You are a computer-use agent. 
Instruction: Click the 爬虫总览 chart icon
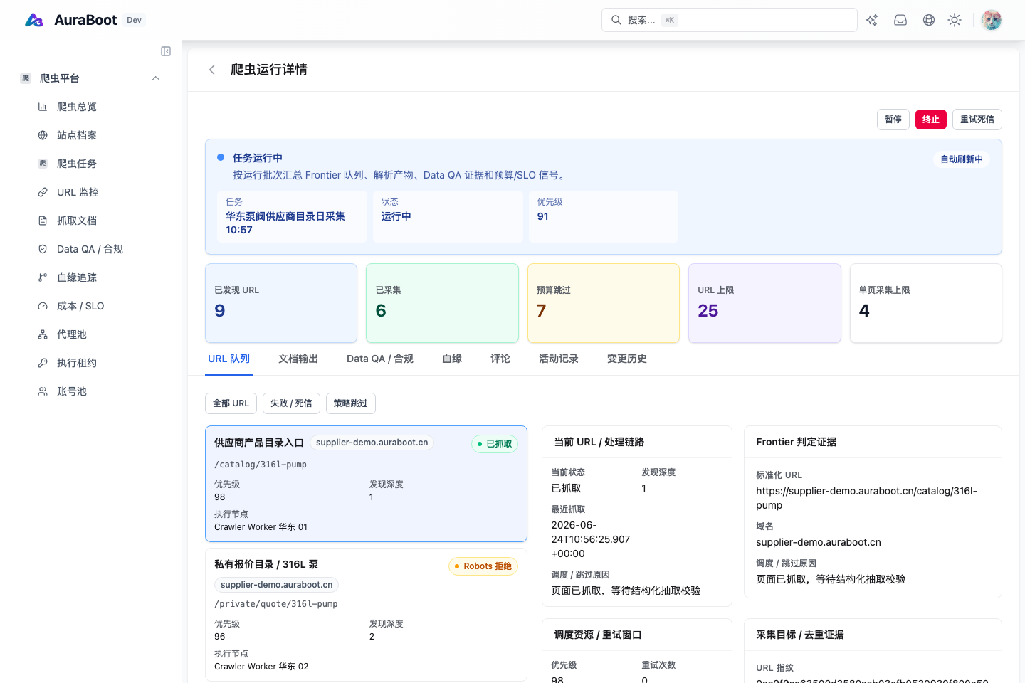43,107
